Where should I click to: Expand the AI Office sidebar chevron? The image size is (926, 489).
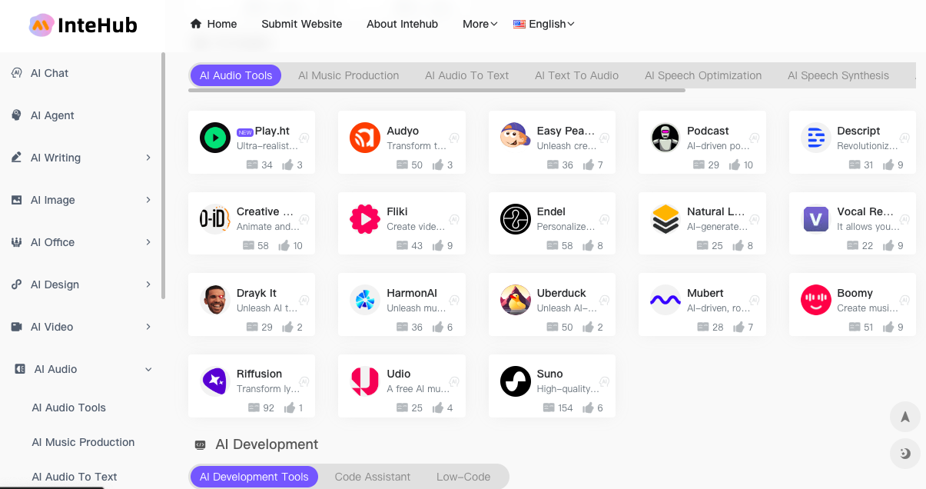point(148,242)
